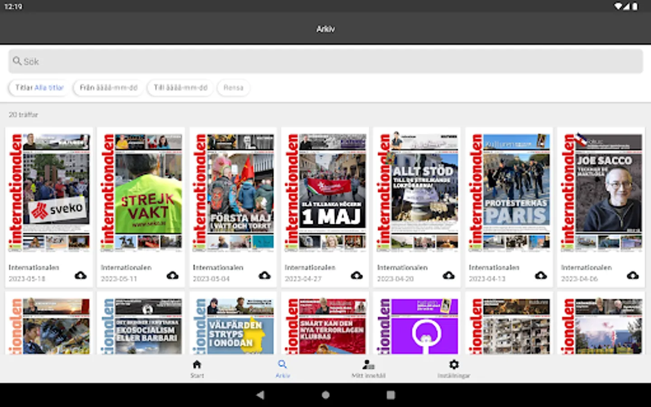
Task: Open the Protesternas Paris cover issue
Action: (509, 193)
